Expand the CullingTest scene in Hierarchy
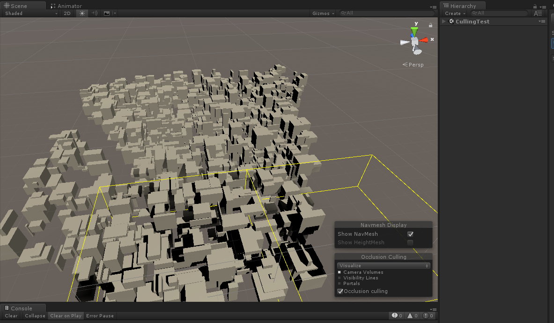Screen dimensions: 554x323 coord(443,21)
